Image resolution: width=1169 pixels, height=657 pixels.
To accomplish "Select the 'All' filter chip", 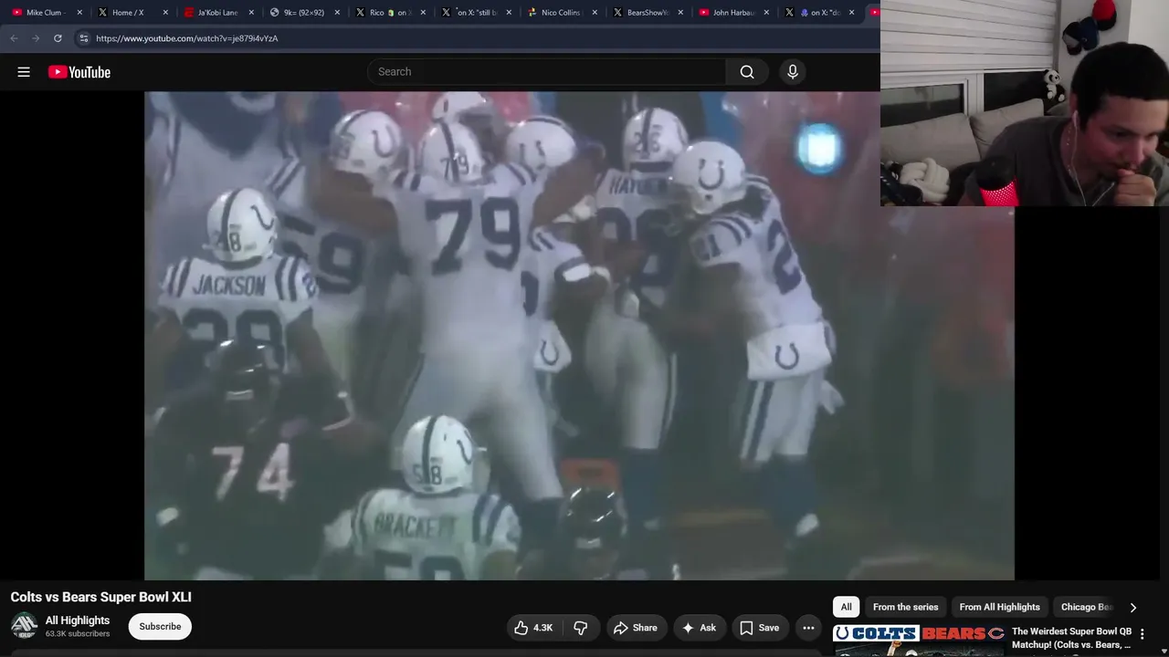I will [847, 607].
